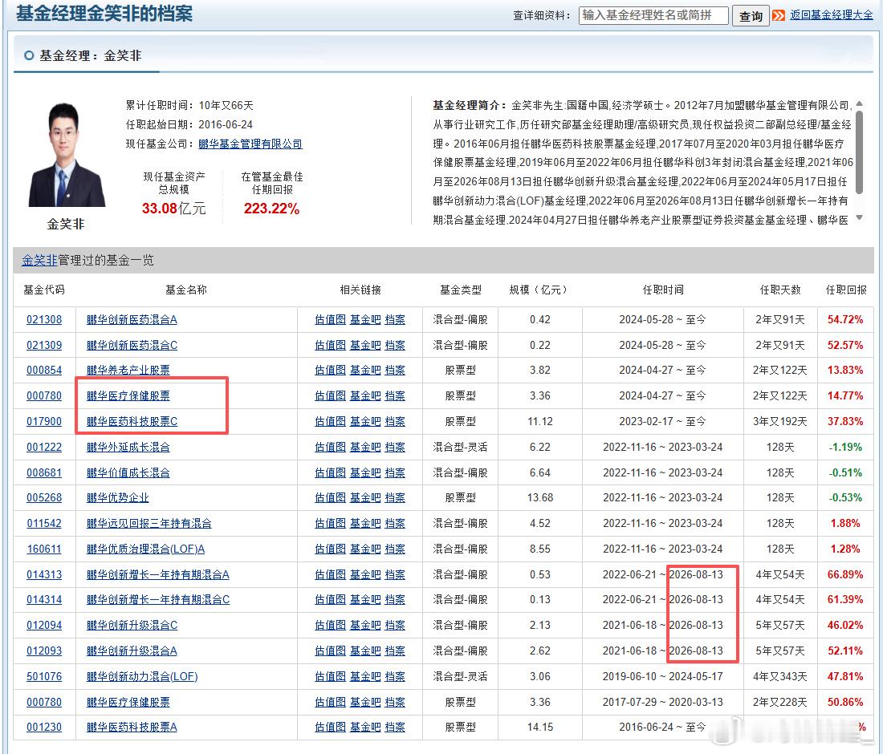Select the 33.08亿元 total assets figure
This screenshot has width=883, height=754.
click(173, 209)
